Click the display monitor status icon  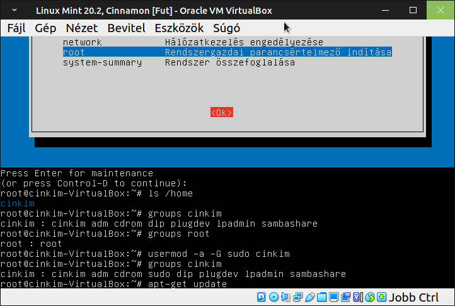pos(334,297)
